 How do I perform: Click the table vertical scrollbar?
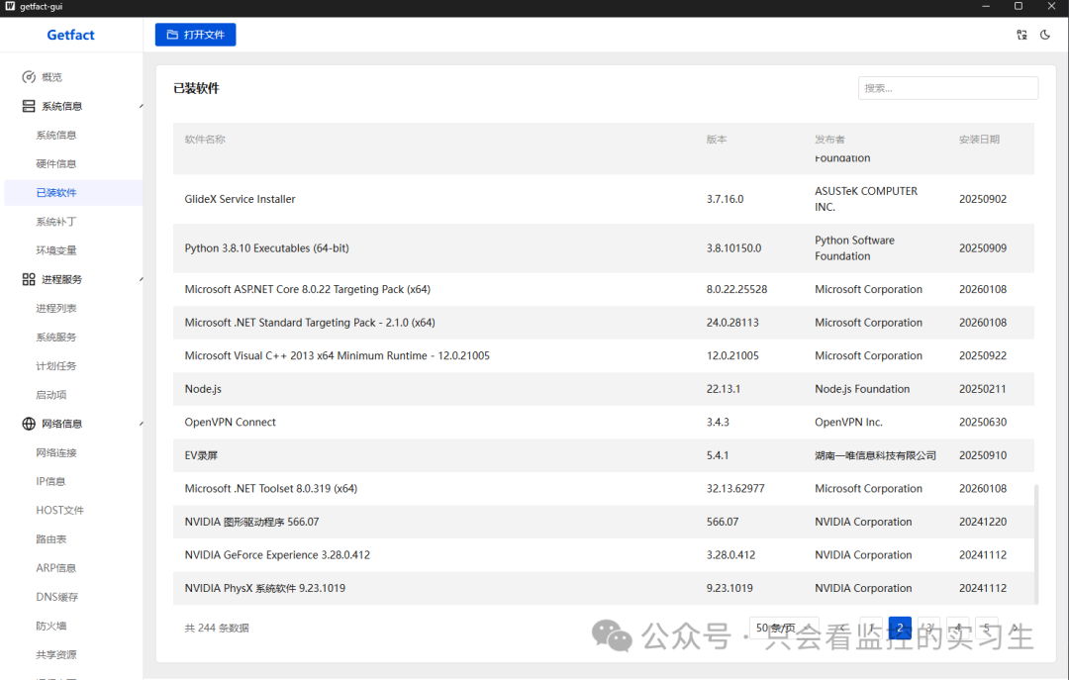(x=1036, y=543)
